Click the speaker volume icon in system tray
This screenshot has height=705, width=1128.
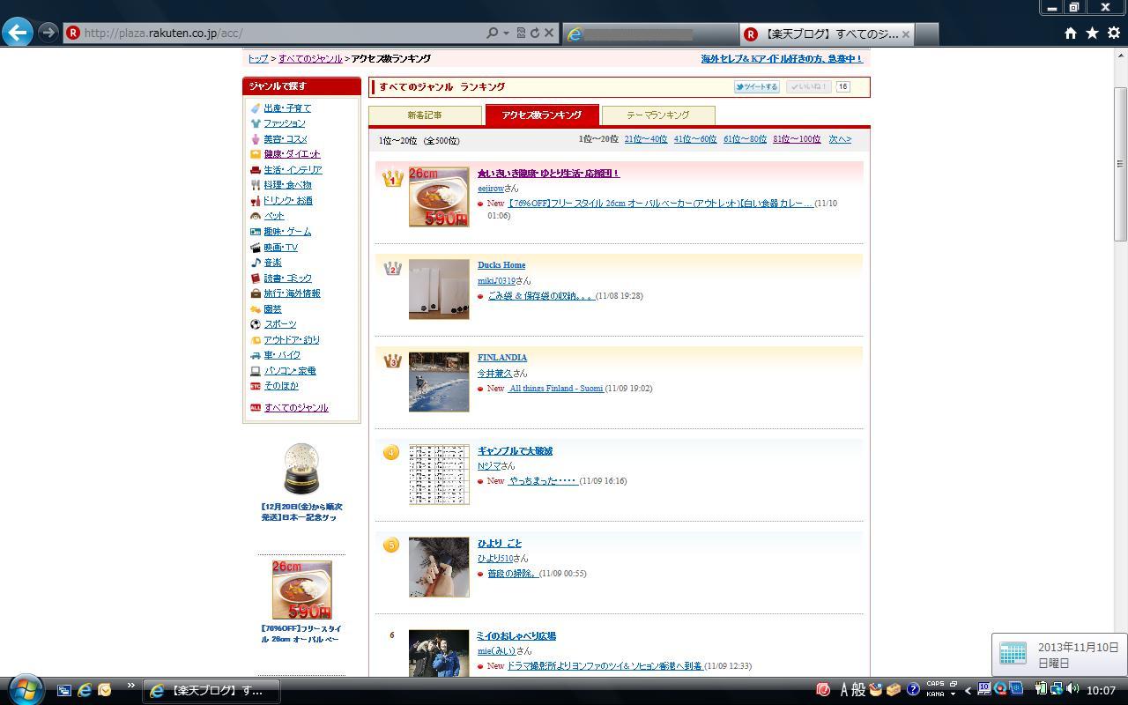point(1072,689)
